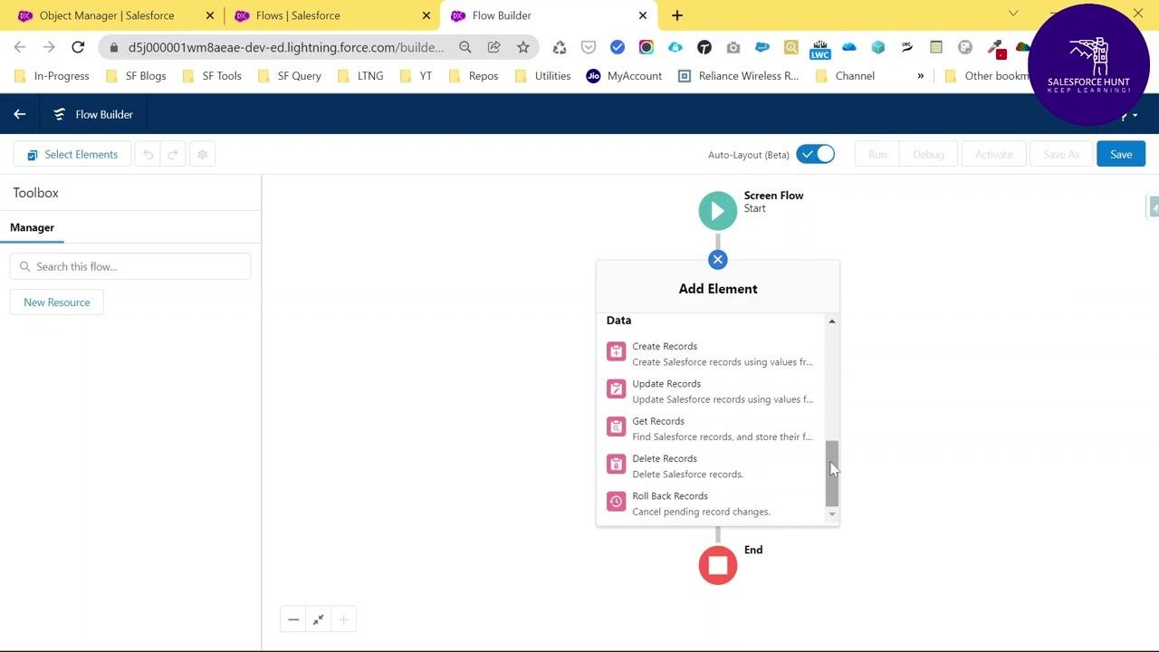Click the New Resource button
The width and height of the screenshot is (1159, 652).
pos(57,302)
